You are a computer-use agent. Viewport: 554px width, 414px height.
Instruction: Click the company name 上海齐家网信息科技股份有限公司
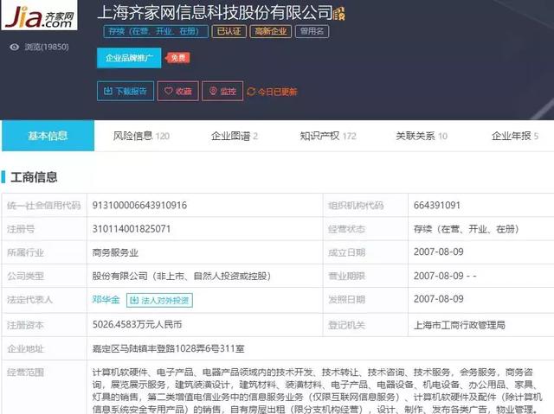215,13
